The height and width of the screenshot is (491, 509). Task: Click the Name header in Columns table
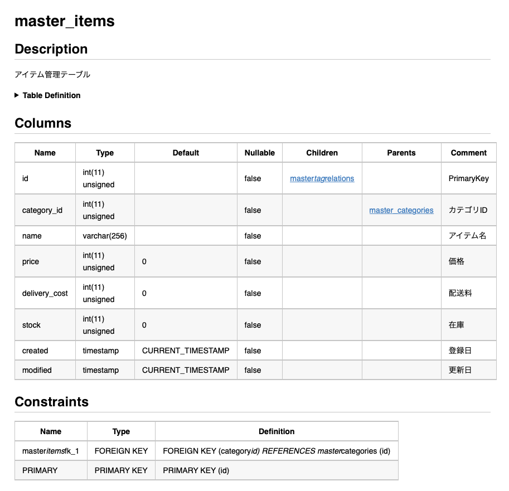coord(45,153)
